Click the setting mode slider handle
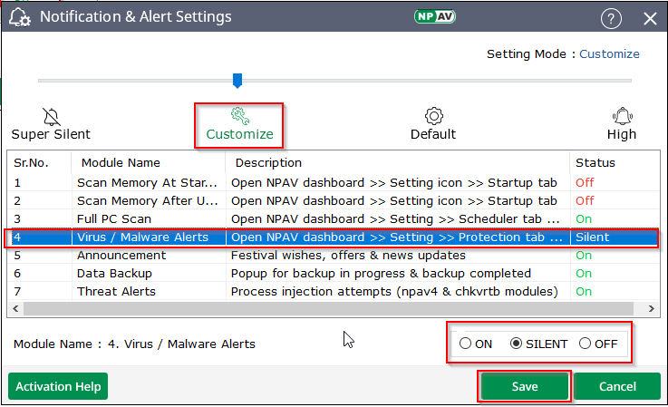Screen dimensions: 668x407 [237, 81]
